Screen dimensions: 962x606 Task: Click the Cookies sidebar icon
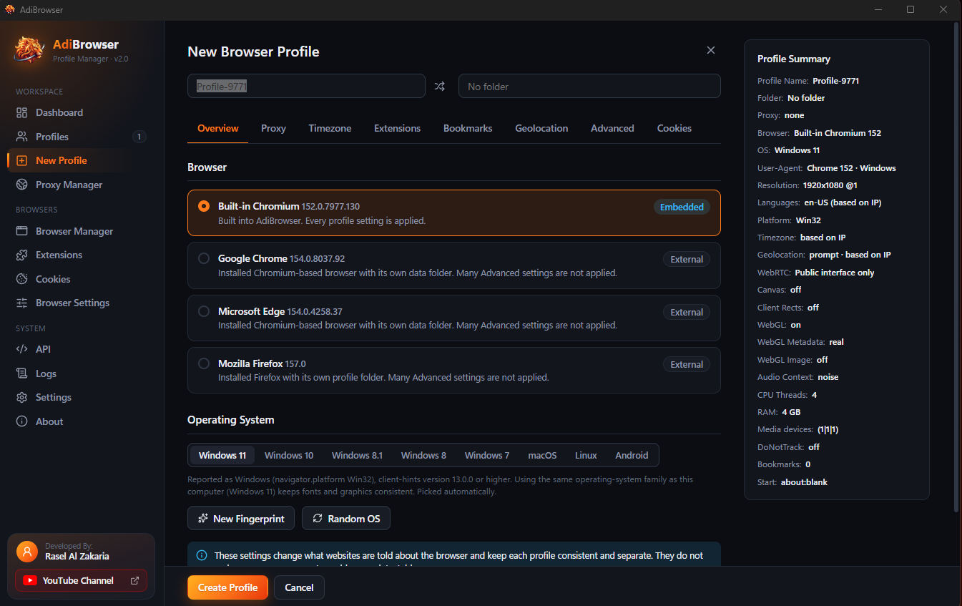(22, 279)
